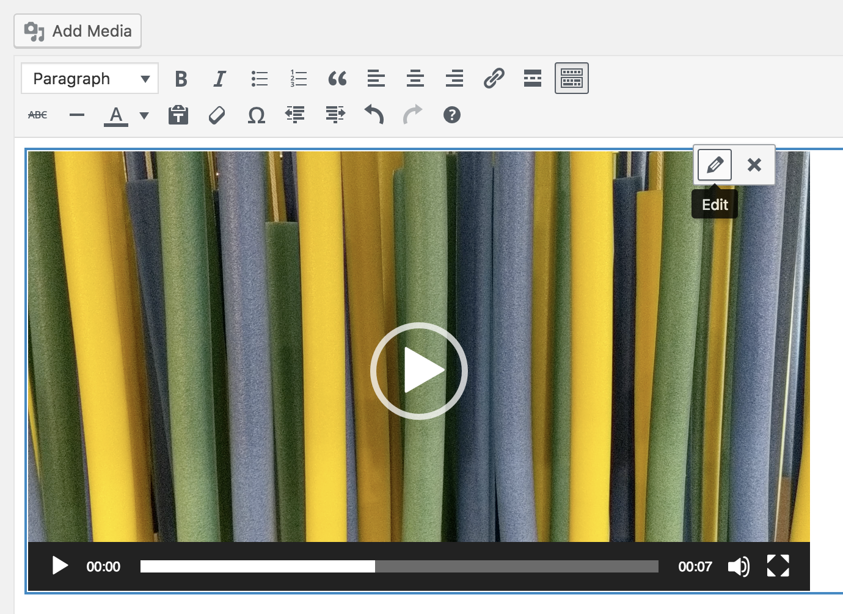Click the Add Media button

[x=78, y=31]
